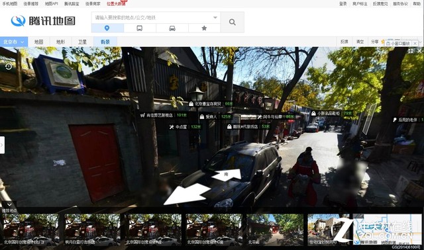Open the second recommended street view thumbnail
Screen dimensions: 424x250
coord(91,229)
